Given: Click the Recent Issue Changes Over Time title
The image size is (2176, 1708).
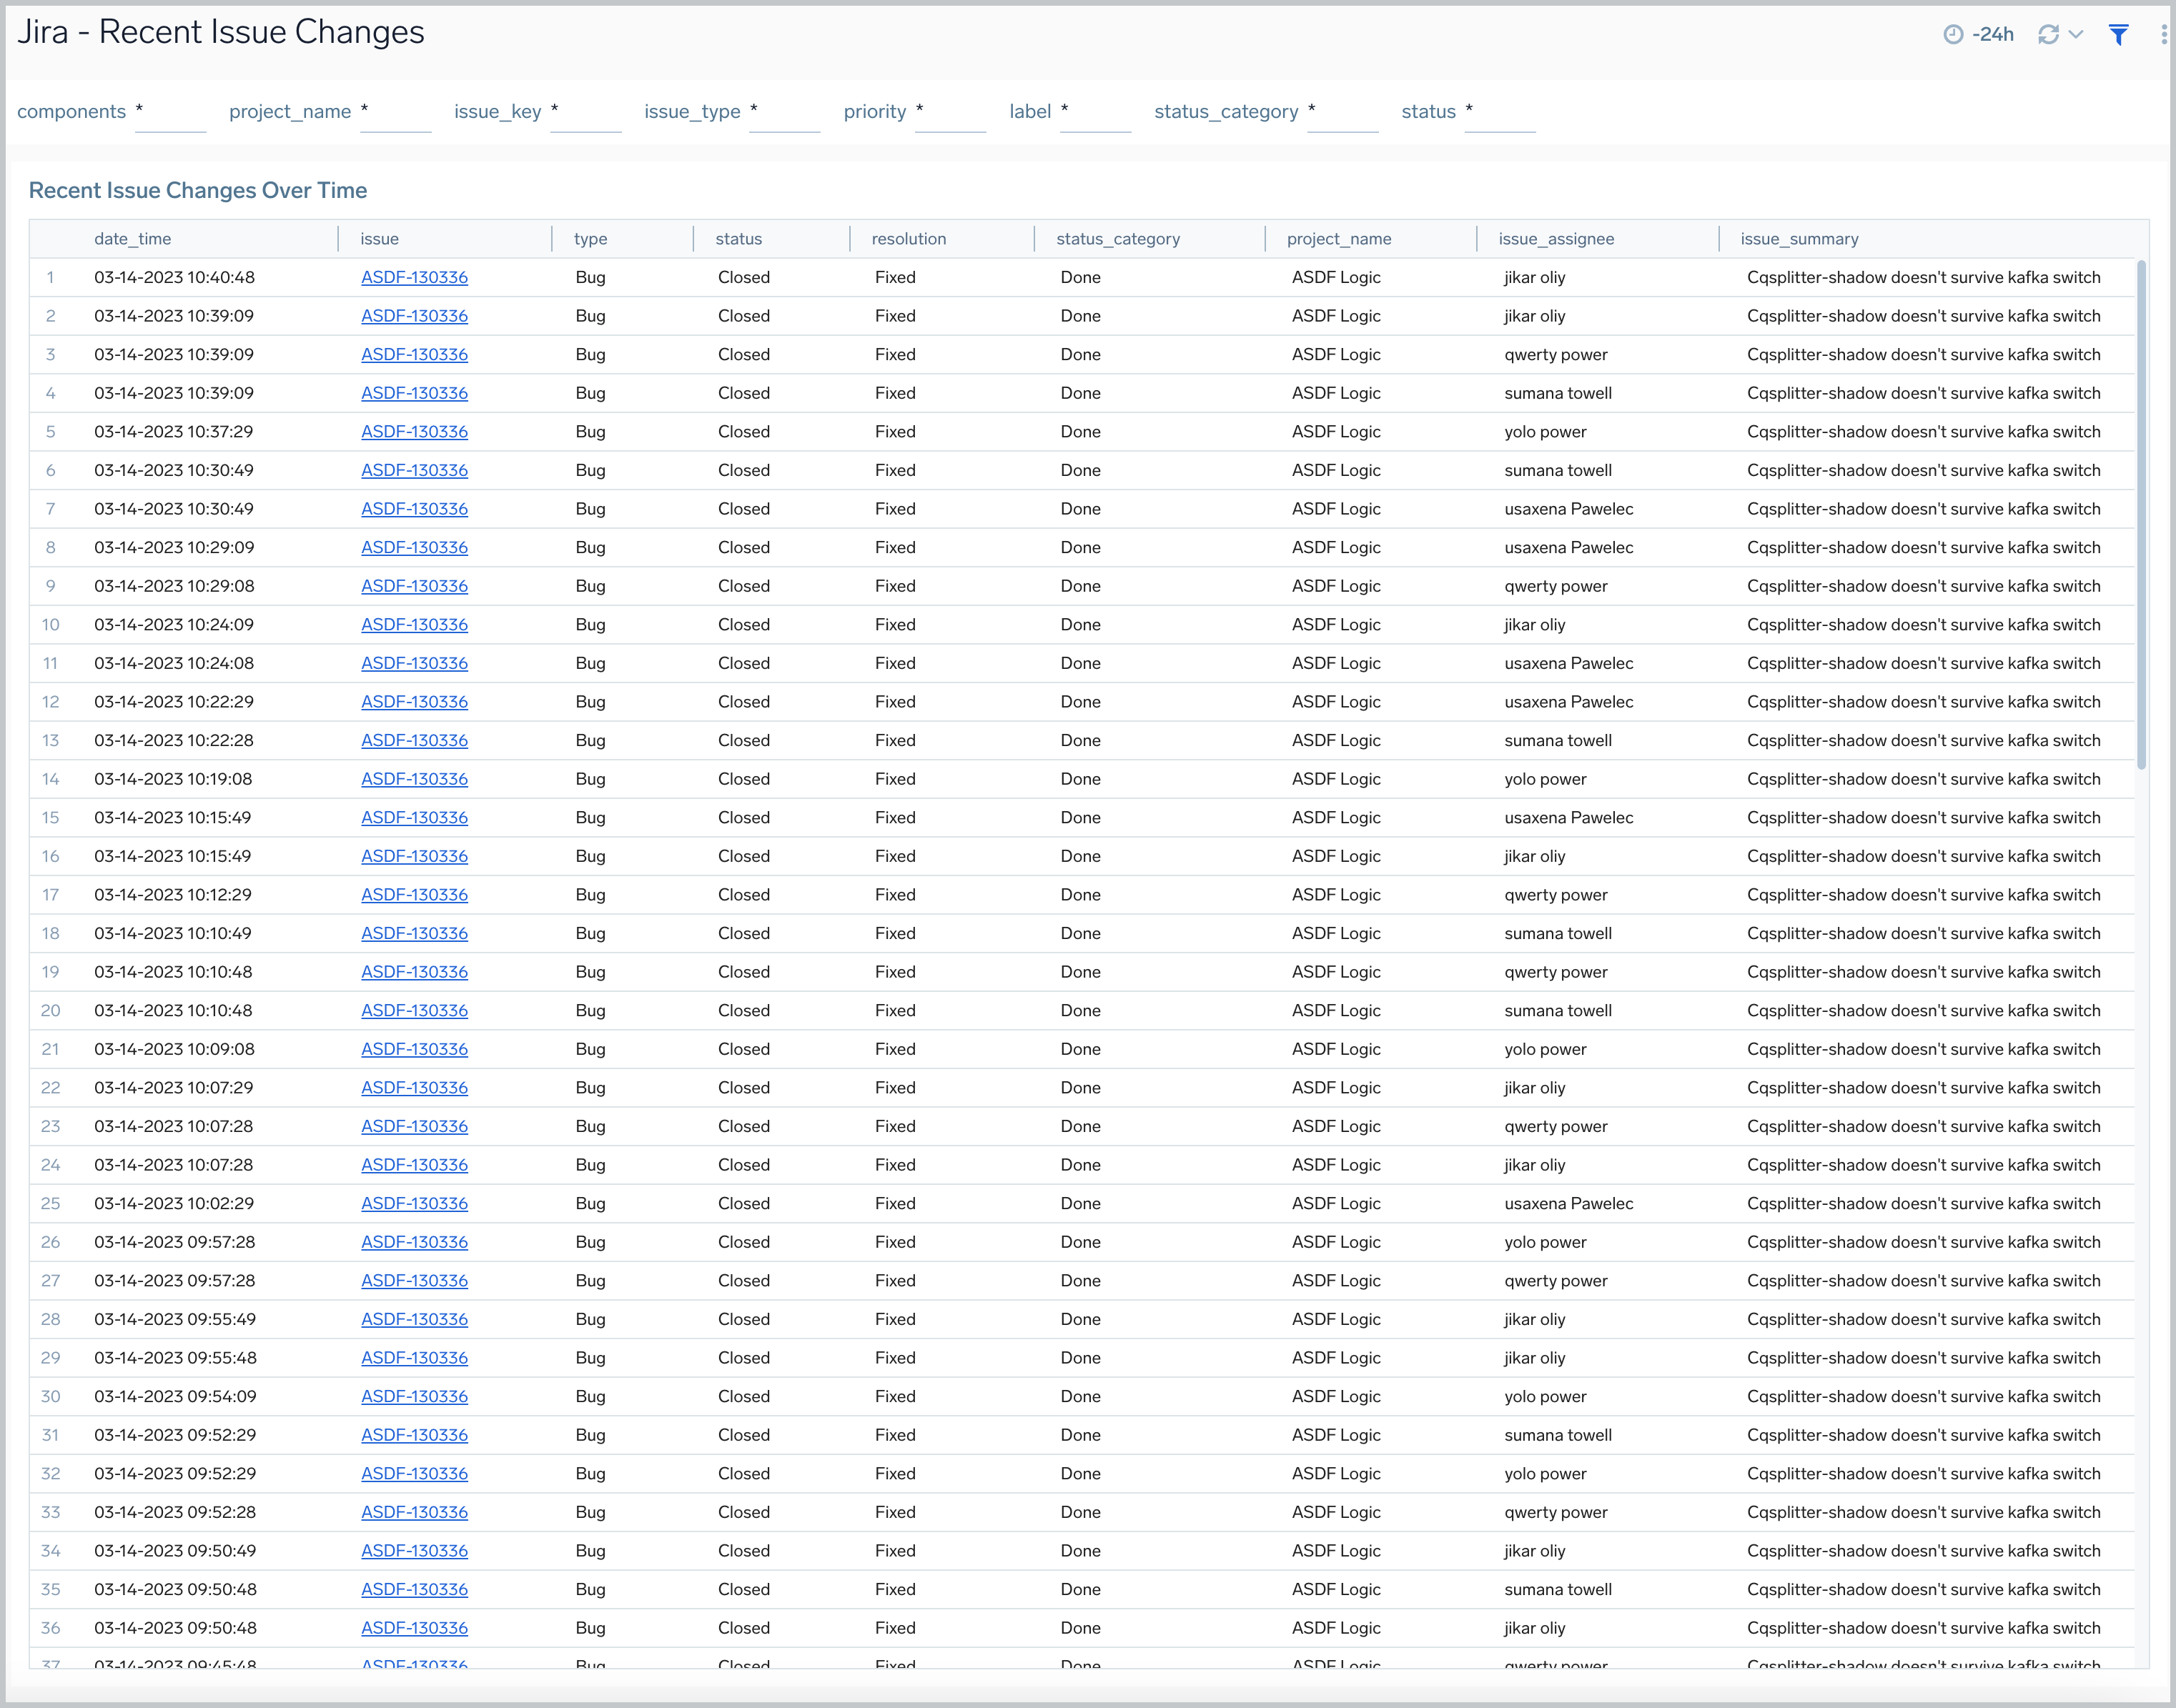Looking at the screenshot, I should coord(198,190).
